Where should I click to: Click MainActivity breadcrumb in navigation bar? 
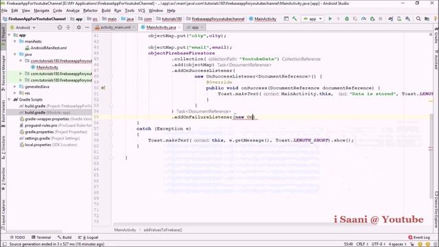coord(263,19)
